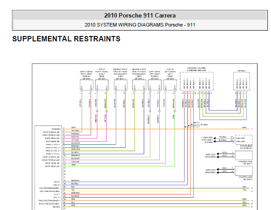Click the 'PASS THORAX AB -' pin label
Viewport: 271px width, 210px height.
point(52,132)
